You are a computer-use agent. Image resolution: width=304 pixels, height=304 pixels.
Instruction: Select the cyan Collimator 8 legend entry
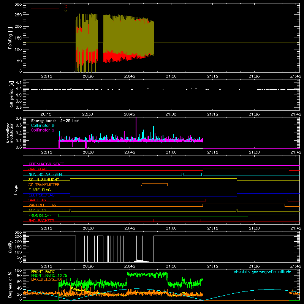43,125
